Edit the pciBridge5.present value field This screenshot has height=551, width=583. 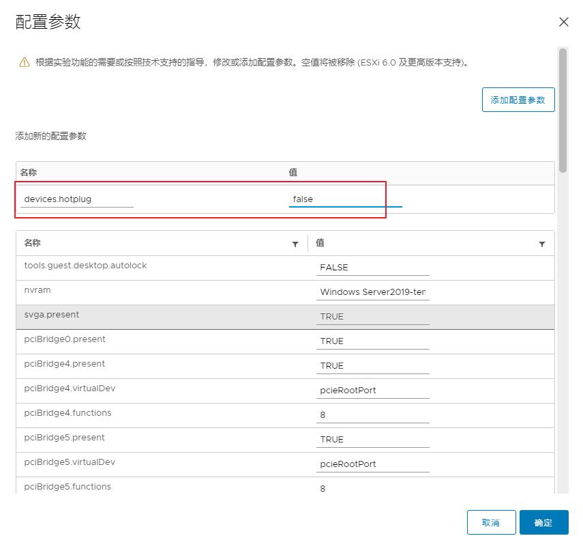372,440
